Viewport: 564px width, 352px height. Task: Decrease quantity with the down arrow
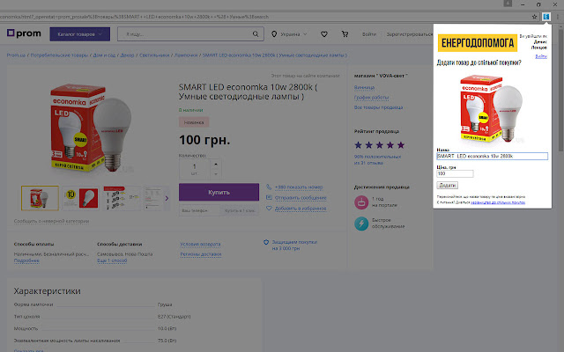(216, 174)
